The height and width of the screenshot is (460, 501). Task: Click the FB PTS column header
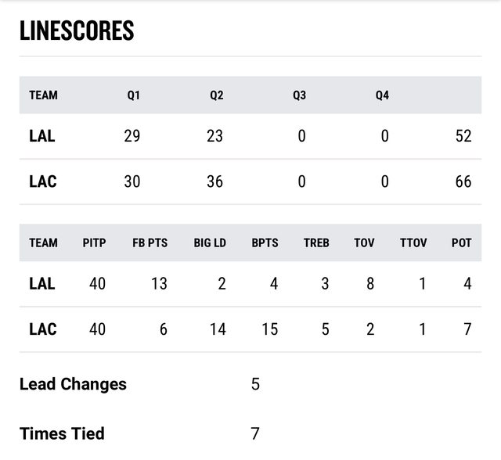150,243
